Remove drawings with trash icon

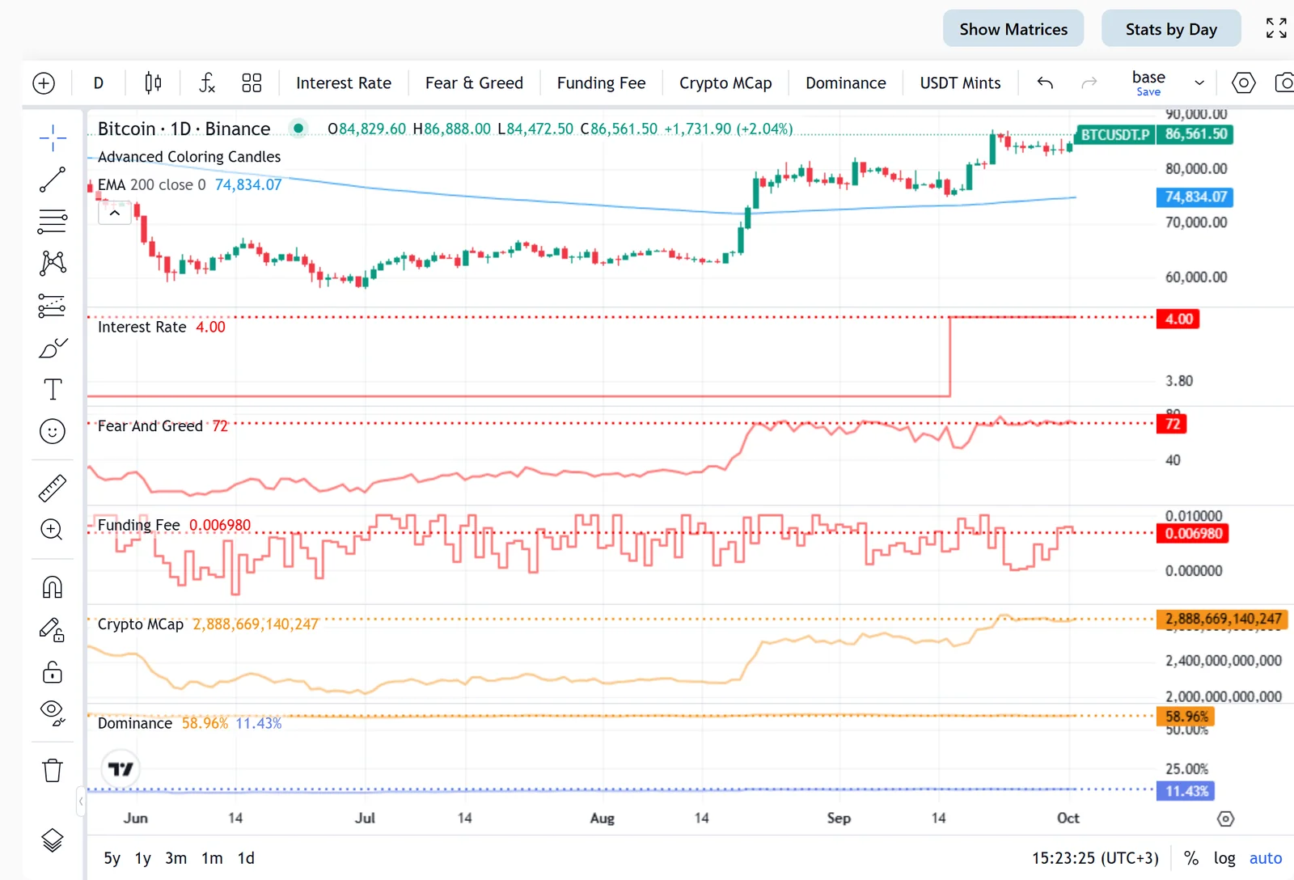tap(53, 770)
